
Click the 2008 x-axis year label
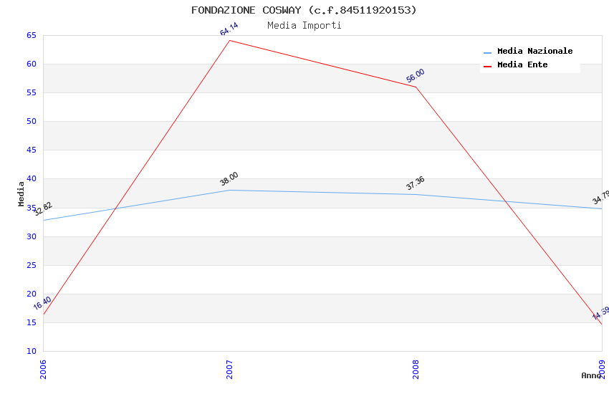(x=416, y=369)
